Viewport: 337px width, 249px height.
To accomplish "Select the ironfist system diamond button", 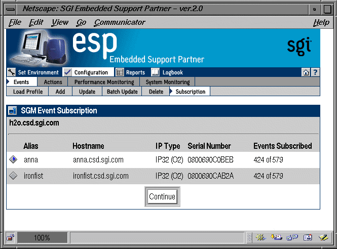I will click(13, 176).
